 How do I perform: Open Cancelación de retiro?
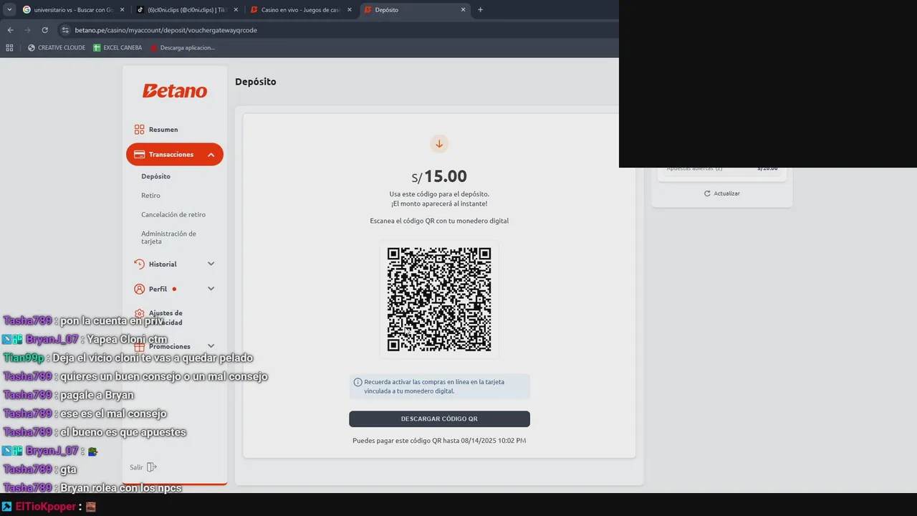[x=173, y=214]
